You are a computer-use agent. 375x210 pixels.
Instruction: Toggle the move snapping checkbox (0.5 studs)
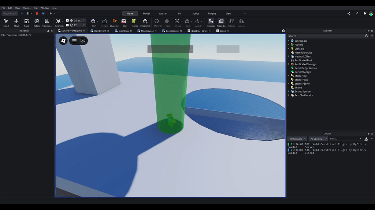pos(67,20)
